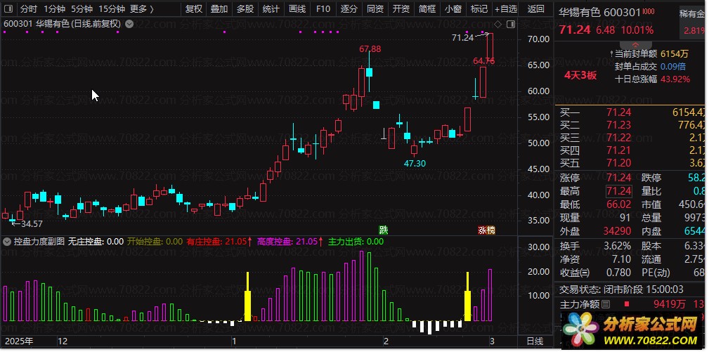Viewport: 709px width, 352px height.
Task: Click the 买一 price 71.24
Action: tap(619, 112)
